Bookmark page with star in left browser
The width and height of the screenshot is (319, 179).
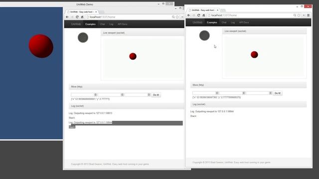[177, 17]
